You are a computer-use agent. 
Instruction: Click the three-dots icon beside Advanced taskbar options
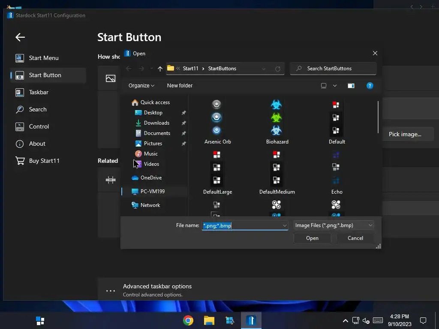tap(111, 291)
